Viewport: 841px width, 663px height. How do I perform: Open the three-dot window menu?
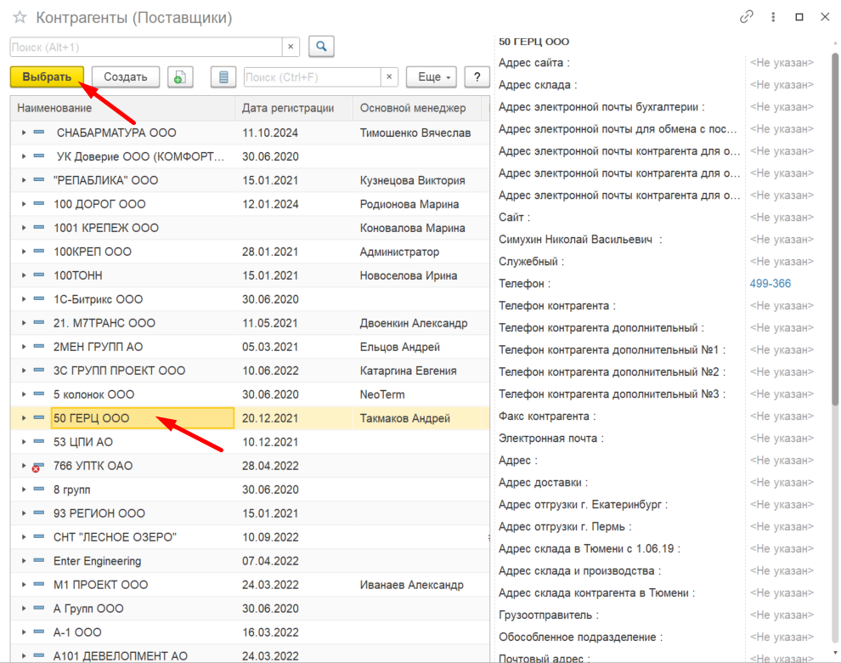point(773,17)
